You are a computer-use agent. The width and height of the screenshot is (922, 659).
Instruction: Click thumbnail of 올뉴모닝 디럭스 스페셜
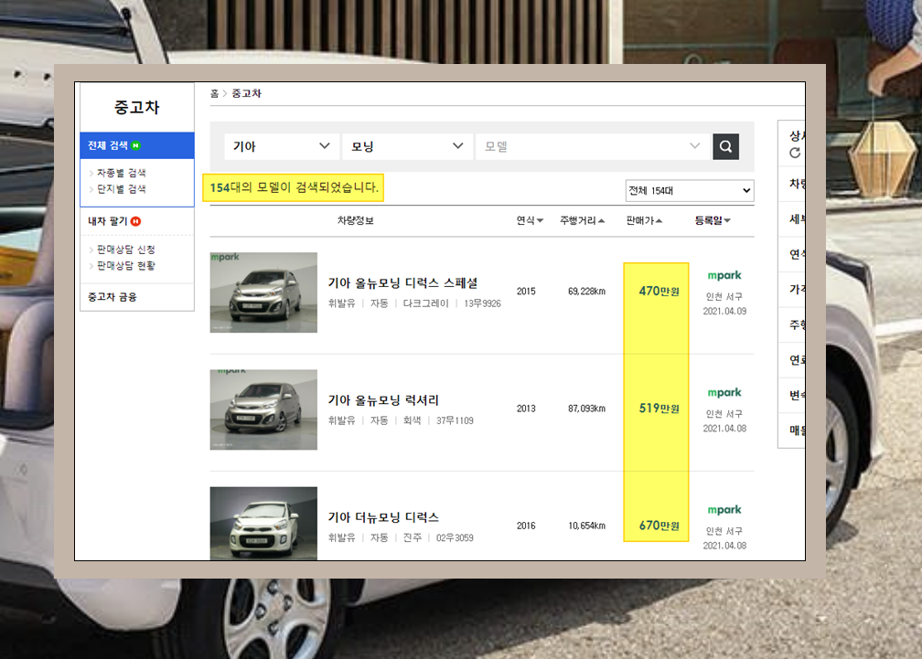[263, 292]
